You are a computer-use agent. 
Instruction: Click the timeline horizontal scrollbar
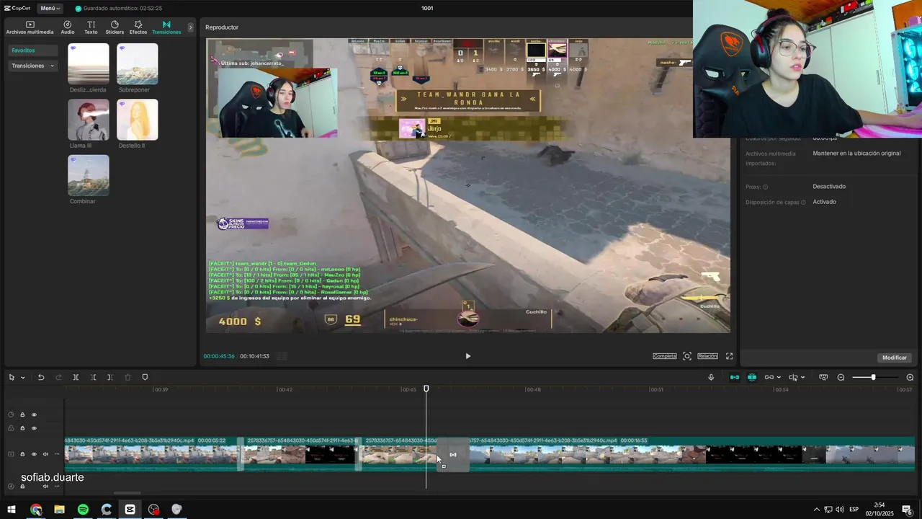pos(127,494)
